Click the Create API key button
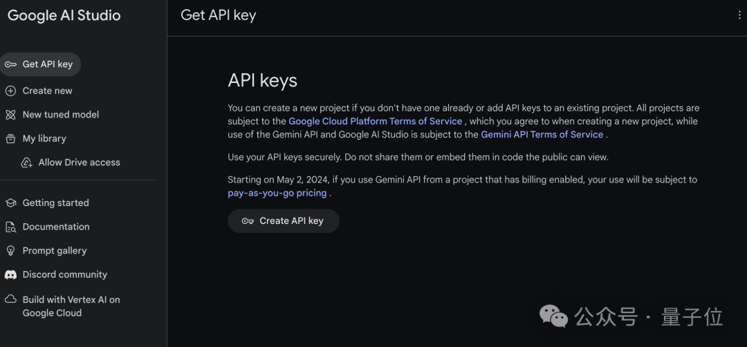The width and height of the screenshot is (747, 347). coord(284,221)
